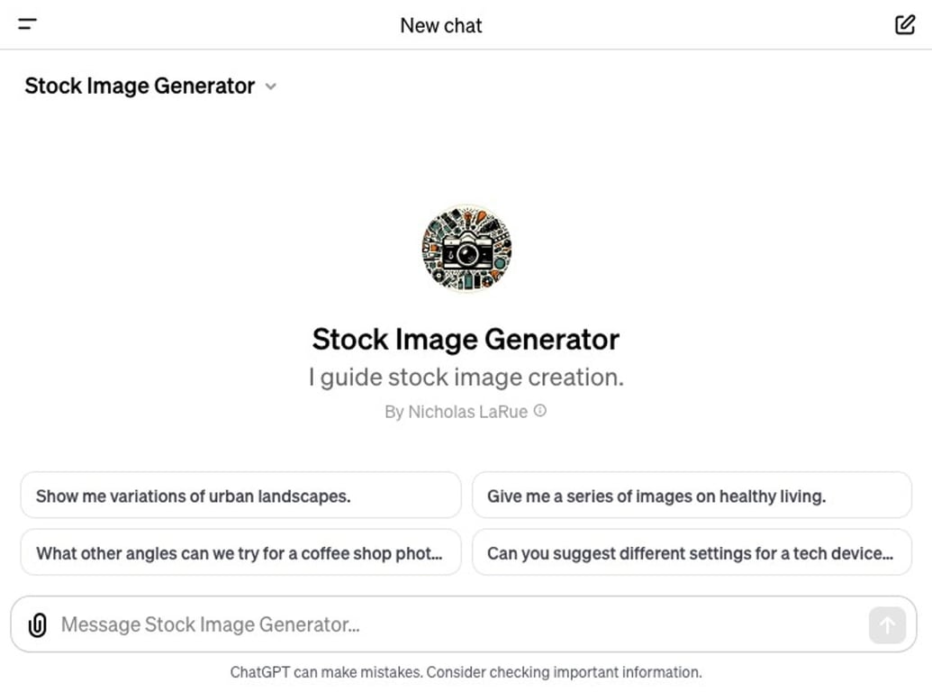Click the GPT avatar thumbnail above the title
The image size is (932, 692).
466,249
